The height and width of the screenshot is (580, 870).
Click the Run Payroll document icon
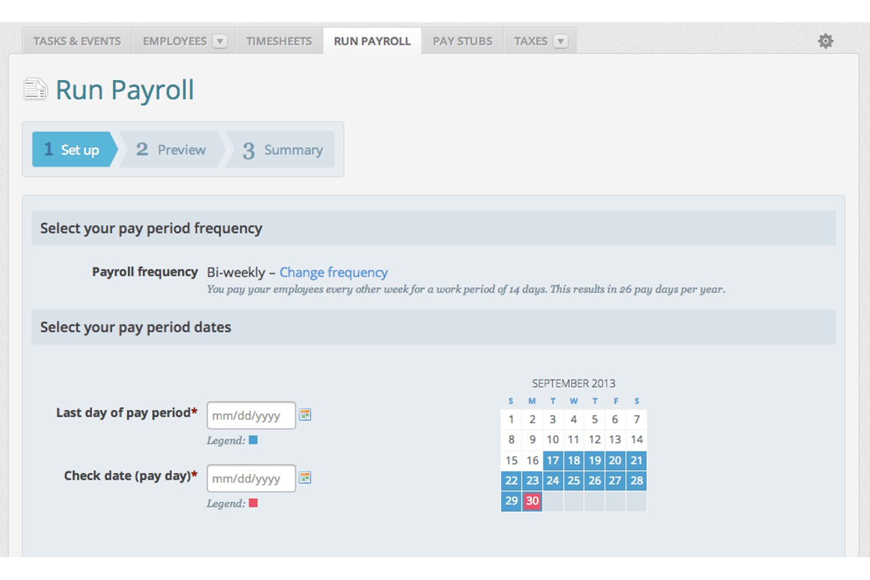(35, 89)
